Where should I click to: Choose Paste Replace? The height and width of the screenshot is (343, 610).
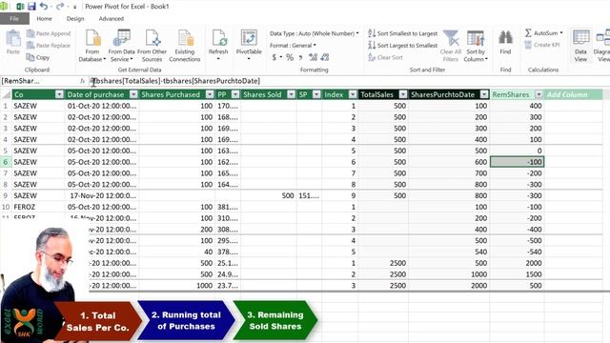[49, 46]
